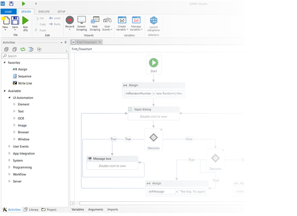Select the Sequence activity in Favorites
This screenshot has width=297, height=216.
[x=22, y=76]
